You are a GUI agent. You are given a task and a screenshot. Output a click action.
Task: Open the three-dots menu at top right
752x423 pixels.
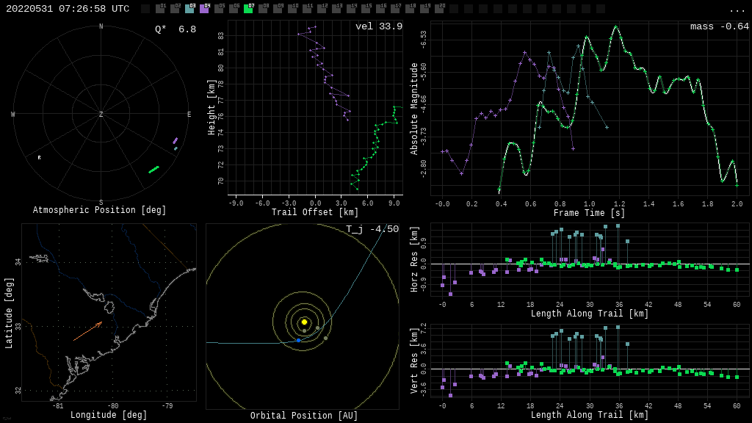[x=737, y=10]
